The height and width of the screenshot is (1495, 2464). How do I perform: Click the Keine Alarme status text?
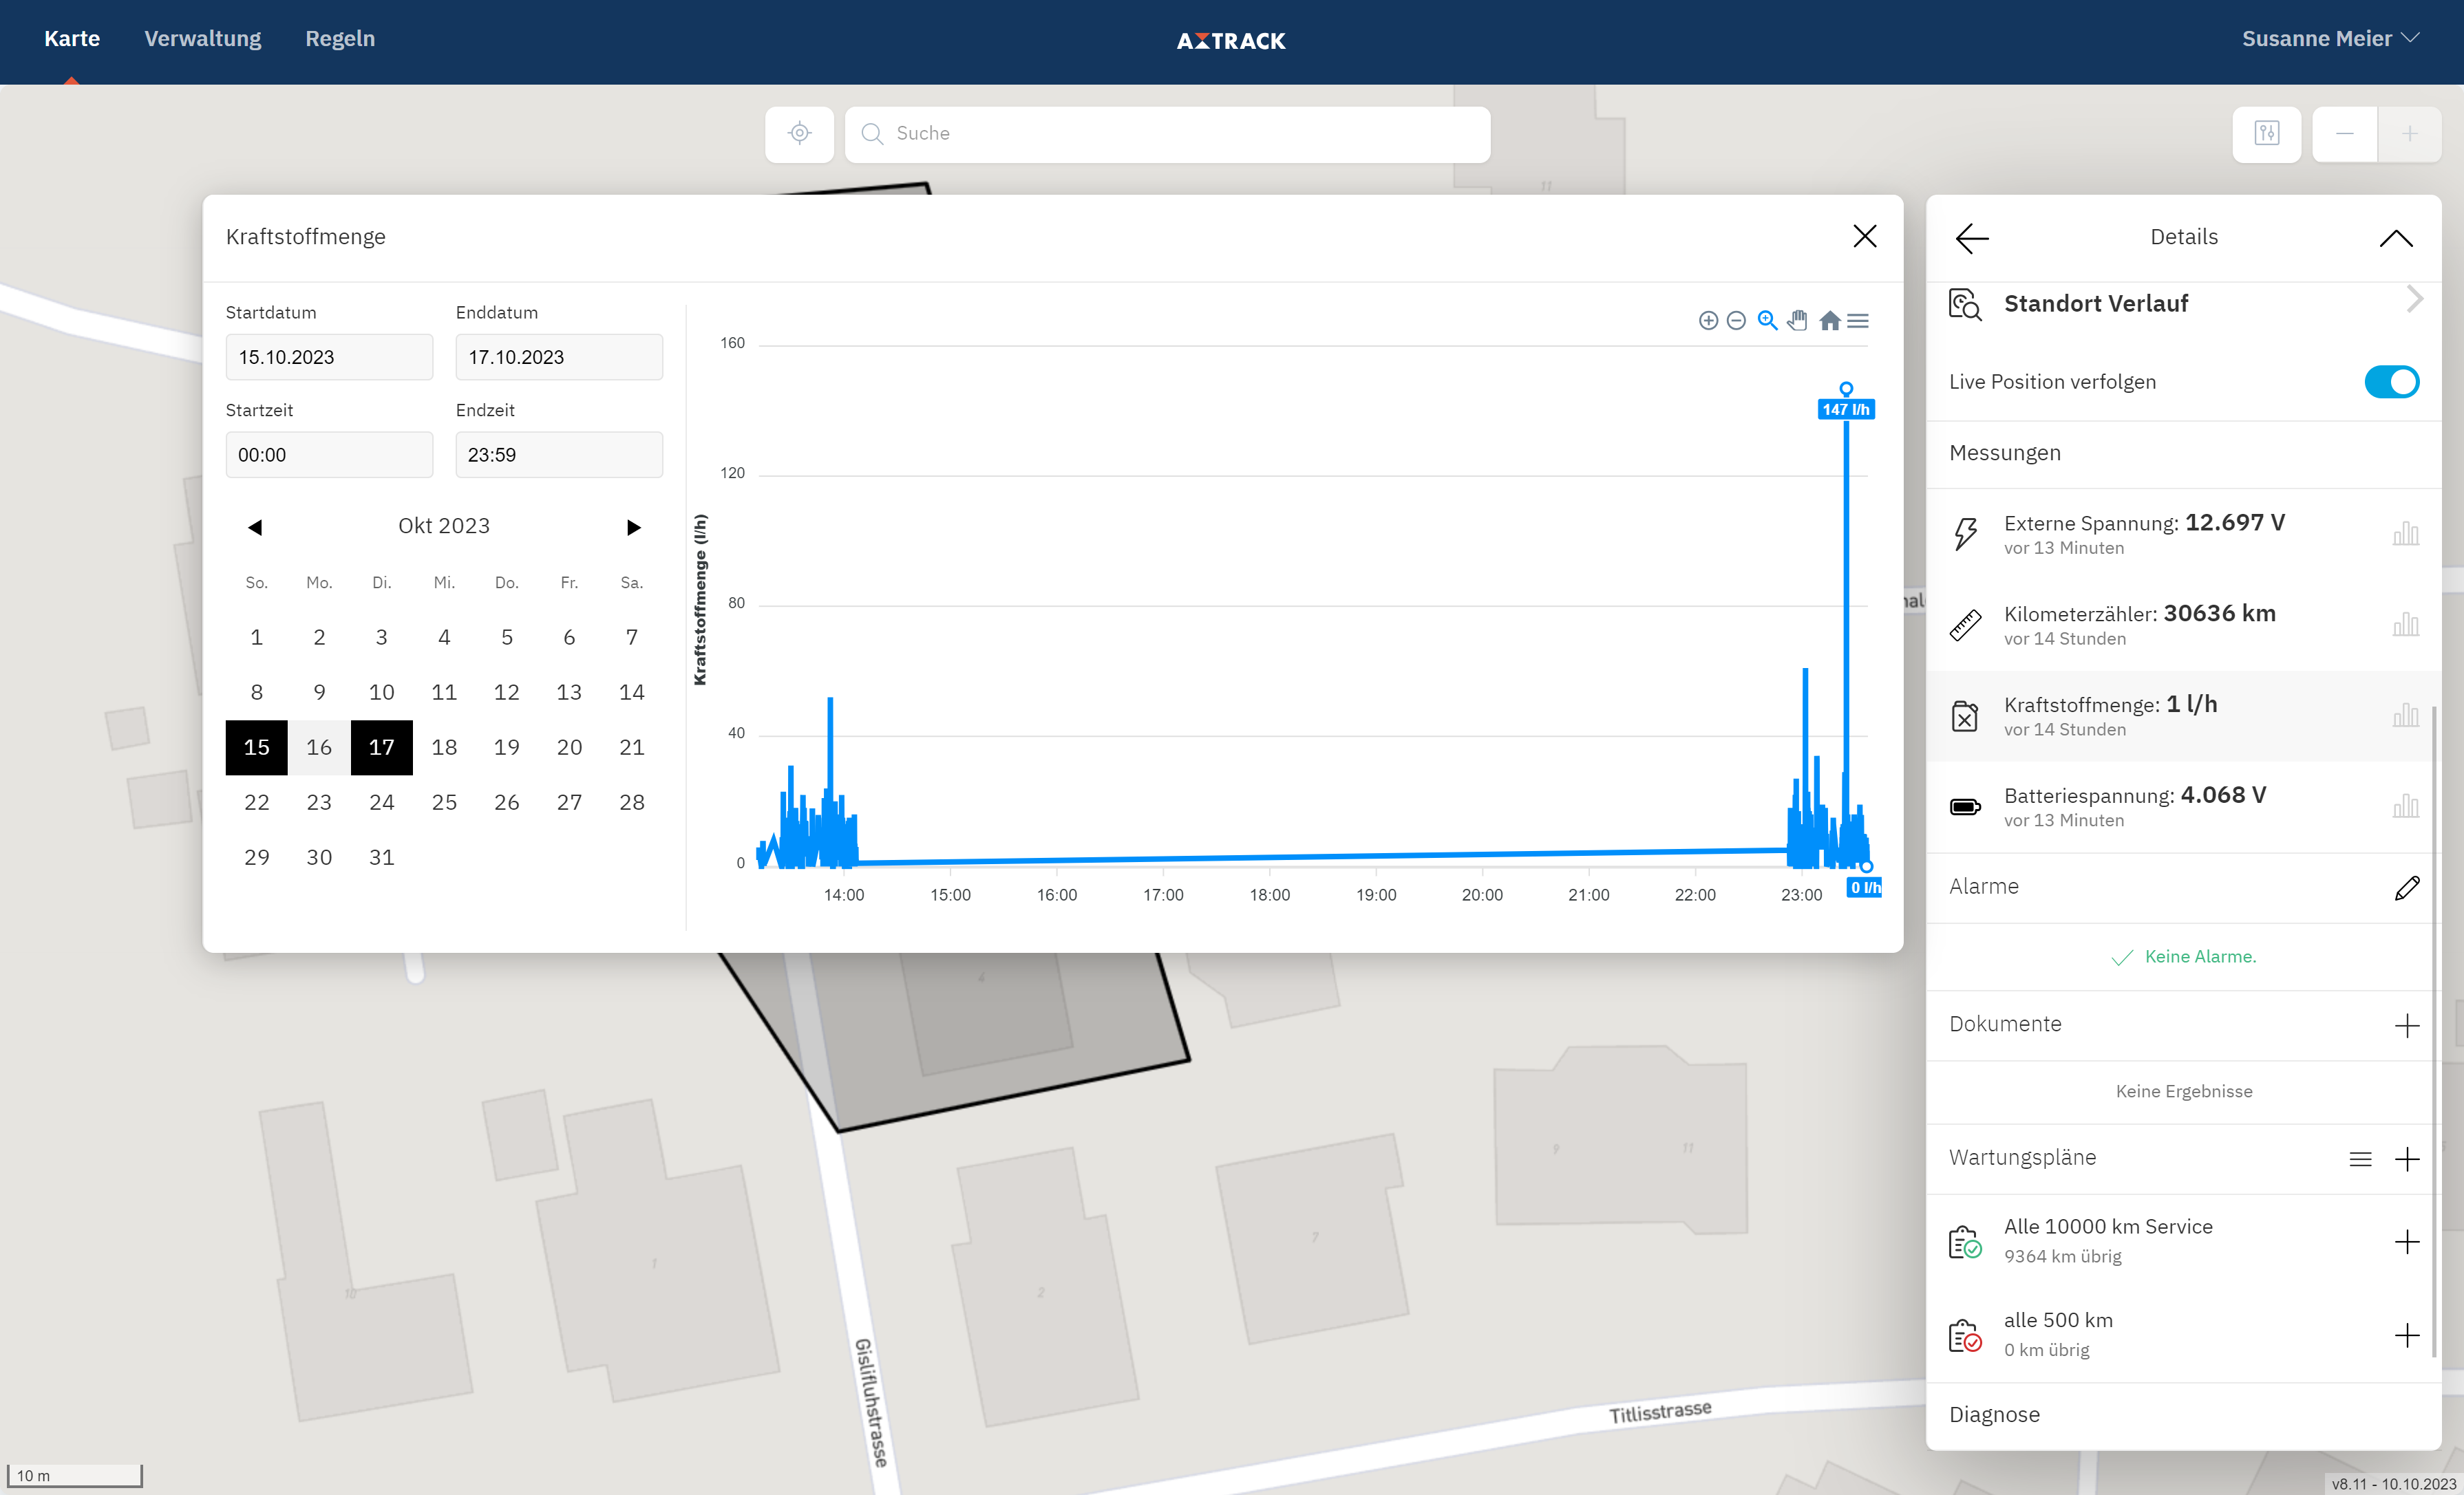pos(2200,958)
